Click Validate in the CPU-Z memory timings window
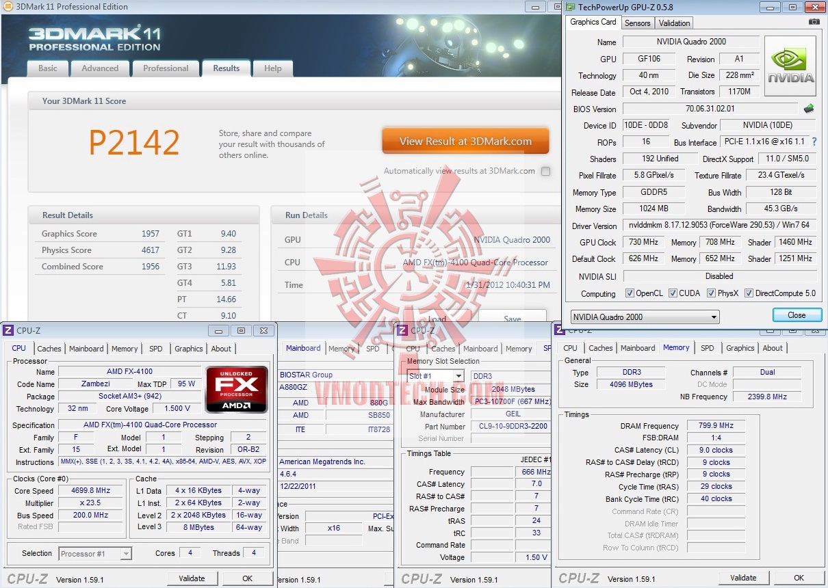This screenshot has width=828, height=588. pyautogui.click(x=743, y=578)
